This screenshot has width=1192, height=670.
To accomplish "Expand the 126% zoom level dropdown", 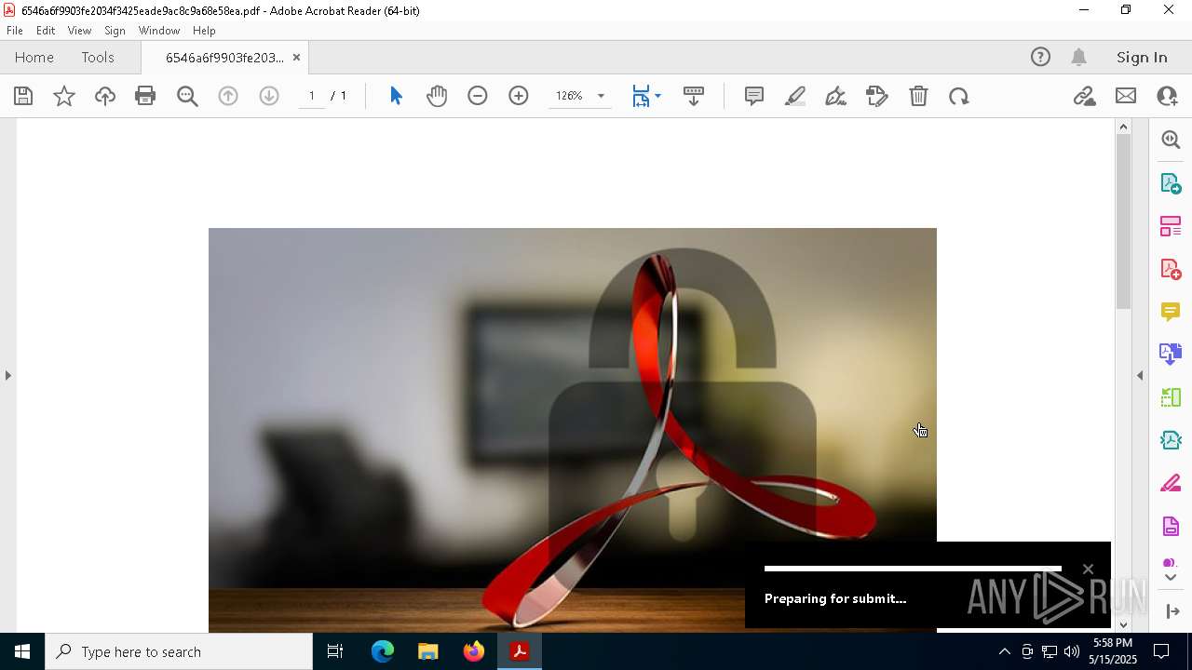I will (x=601, y=96).
